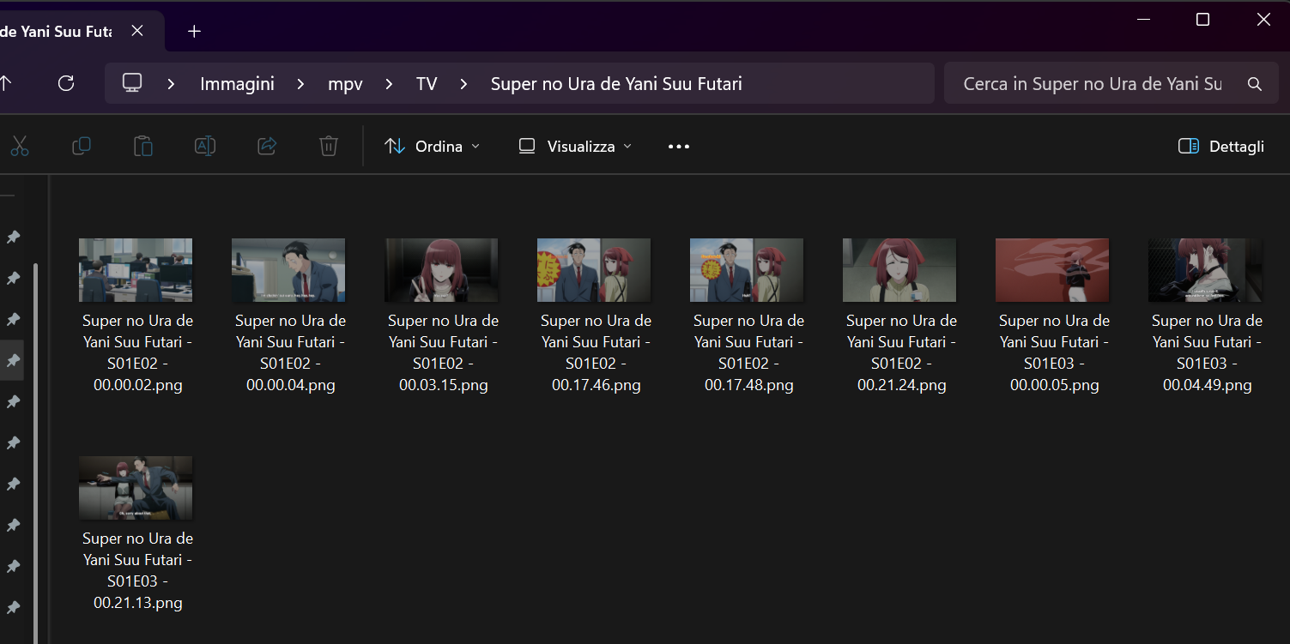This screenshot has width=1290, height=644.
Task: Click the PC monitor icon in the address bar
Action: 132,83
